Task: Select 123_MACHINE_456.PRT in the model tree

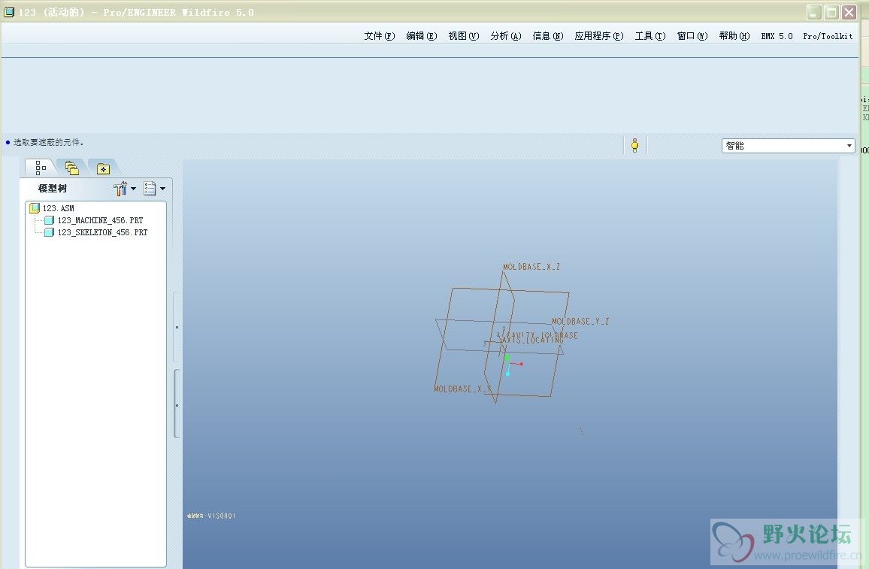Action: coord(100,220)
